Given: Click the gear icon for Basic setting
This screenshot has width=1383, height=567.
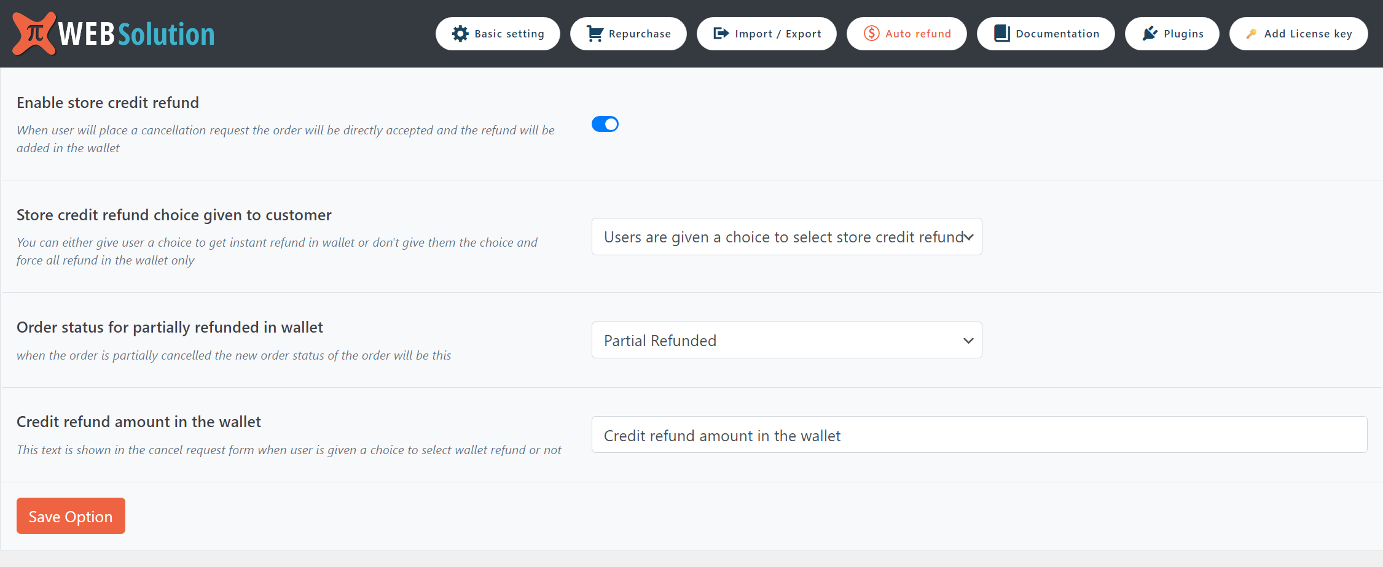Looking at the screenshot, I should (460, 34).
